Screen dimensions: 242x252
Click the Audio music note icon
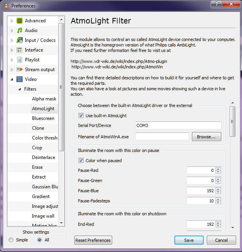point(20,30)
